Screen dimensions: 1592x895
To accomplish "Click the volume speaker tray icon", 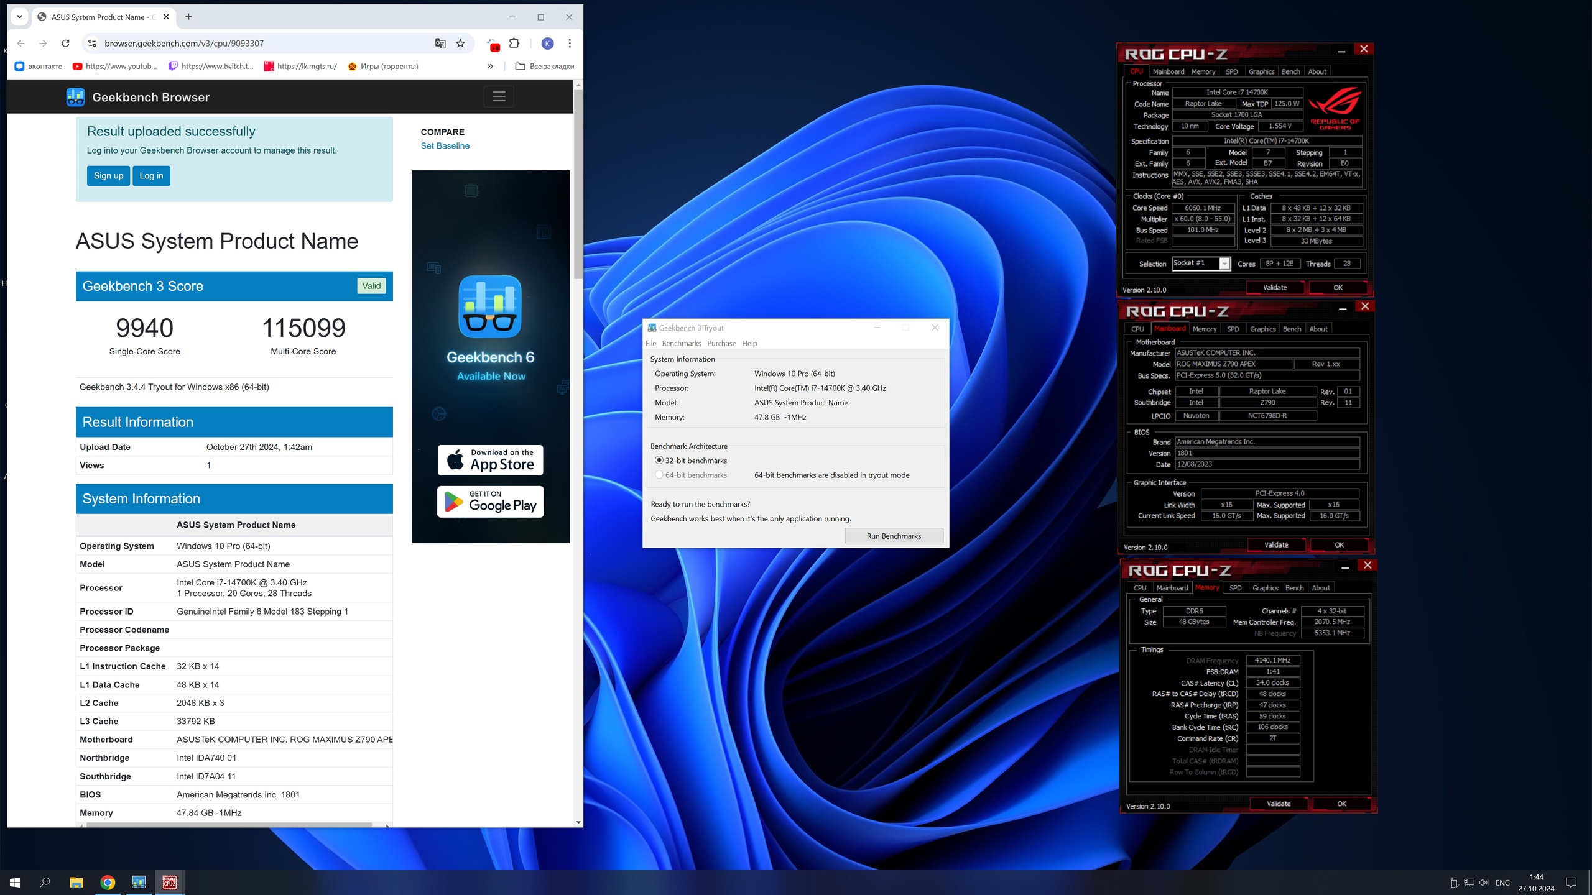I will point(1483,883).
